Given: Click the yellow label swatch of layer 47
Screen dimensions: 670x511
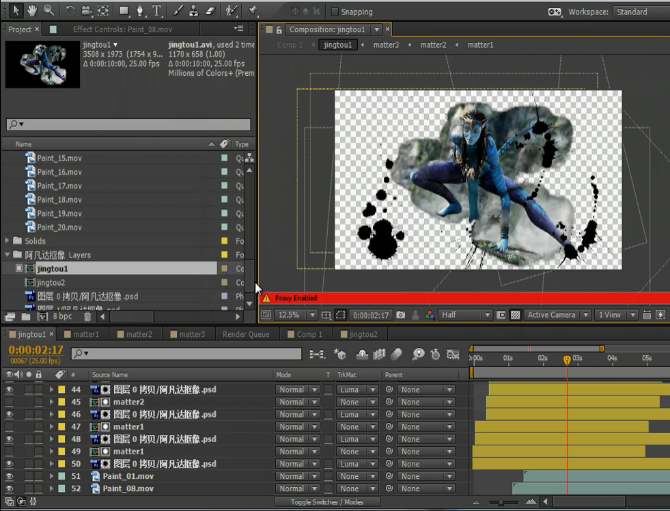Looking at the screenshot, I should tap(61, 427).
